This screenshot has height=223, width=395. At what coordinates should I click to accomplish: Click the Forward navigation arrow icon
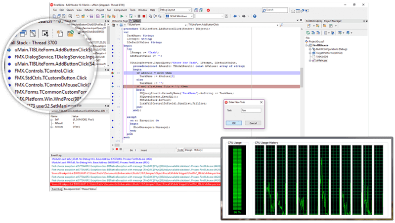click(244, 16)
